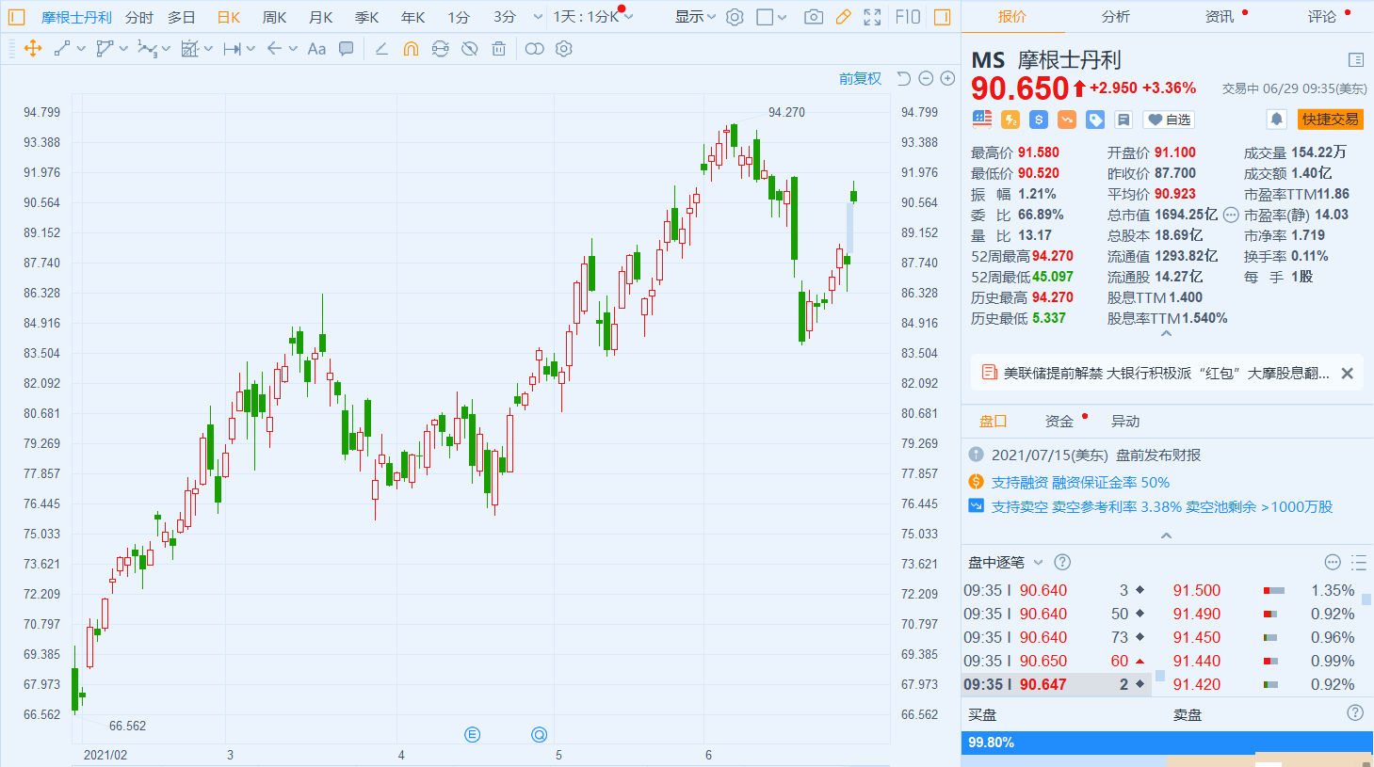Expand the wave tool dropdown arrow
Image resolution: width=1374 pixels, height=767 pixels.
pos(166,49)
